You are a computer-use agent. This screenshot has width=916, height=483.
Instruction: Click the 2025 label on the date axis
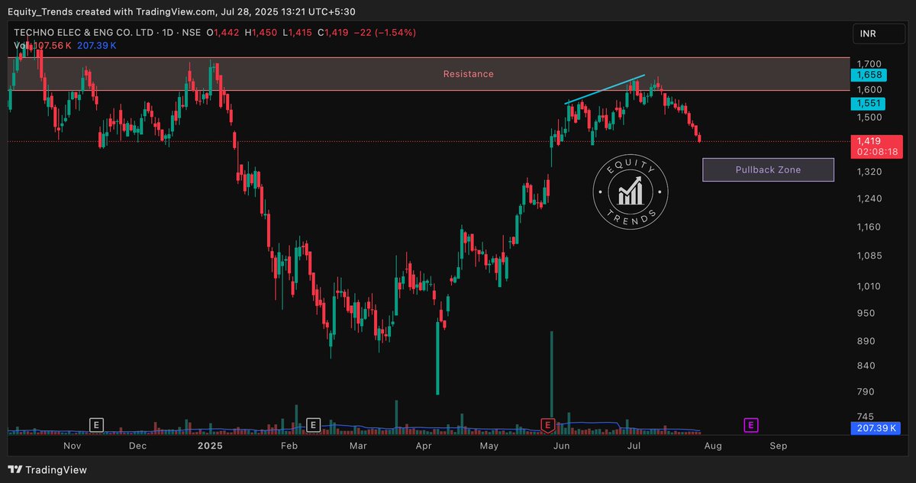[x=210, y=446]
